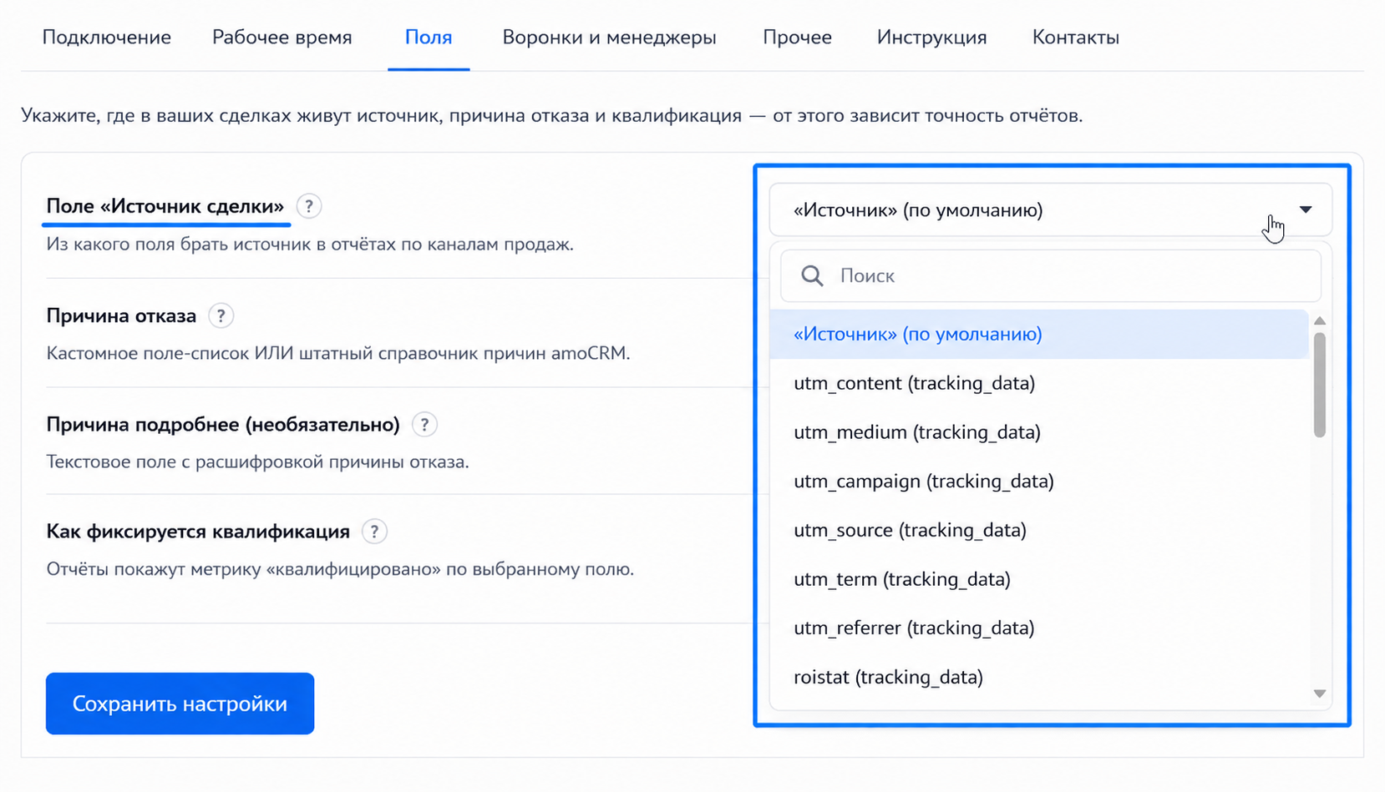Click scrollbar down arrow in dropdown list

[1320, 694]
